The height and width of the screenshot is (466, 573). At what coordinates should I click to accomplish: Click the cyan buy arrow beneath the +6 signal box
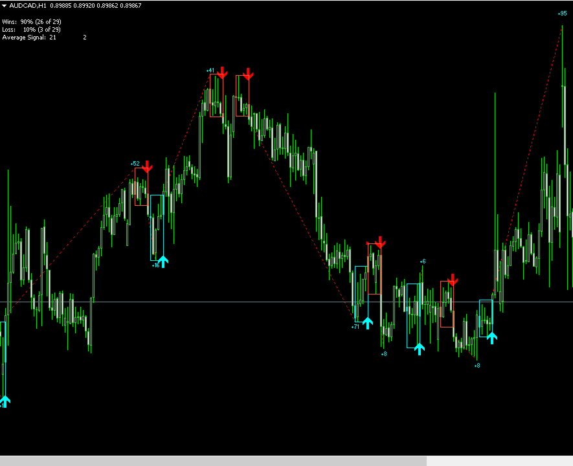click(x=420, y=349)
